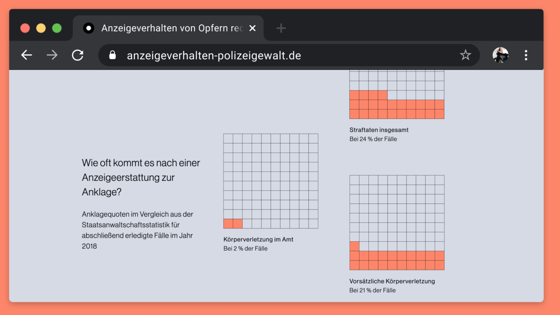The width and height of the screenshot is (560, 315).
Task: Maximize window with the green button
Action: (57, 28)
